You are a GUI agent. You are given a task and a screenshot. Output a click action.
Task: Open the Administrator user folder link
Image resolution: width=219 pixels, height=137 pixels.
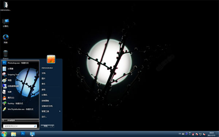(x=47, y=68)
